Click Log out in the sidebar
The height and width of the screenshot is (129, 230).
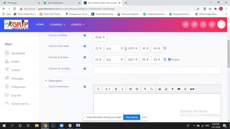(13, 95)
